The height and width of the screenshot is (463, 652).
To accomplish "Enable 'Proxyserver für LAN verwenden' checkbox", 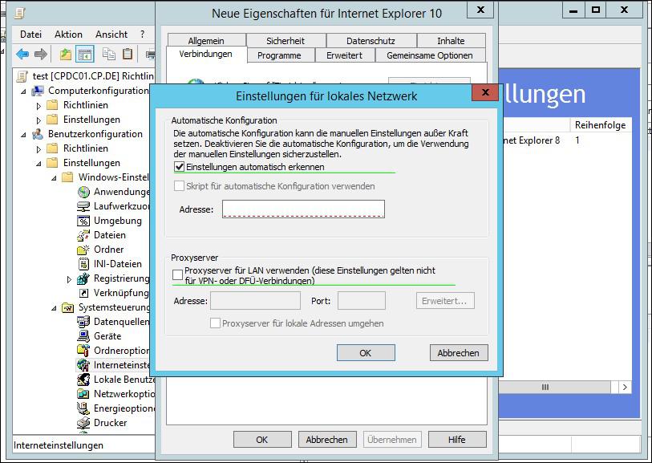I will point(177,274).
